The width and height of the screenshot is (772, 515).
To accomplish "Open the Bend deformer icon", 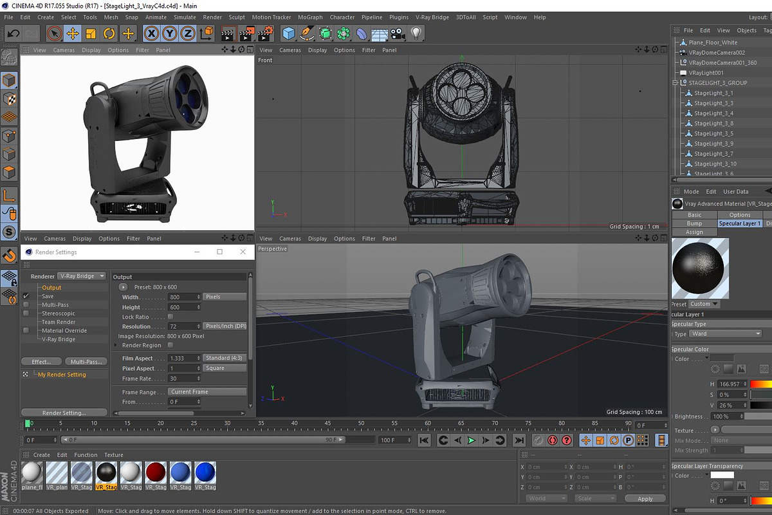I will click(362, 33).
